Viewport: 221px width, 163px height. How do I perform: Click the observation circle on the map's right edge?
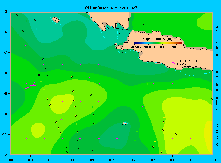point(212,99)
